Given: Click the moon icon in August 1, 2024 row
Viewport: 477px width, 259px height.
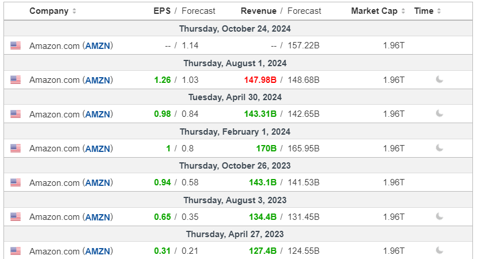Looking at the screenshot, I should (440, 79).
